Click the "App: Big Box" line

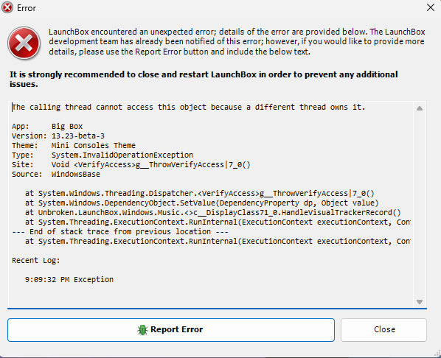(x=47, y=127)
